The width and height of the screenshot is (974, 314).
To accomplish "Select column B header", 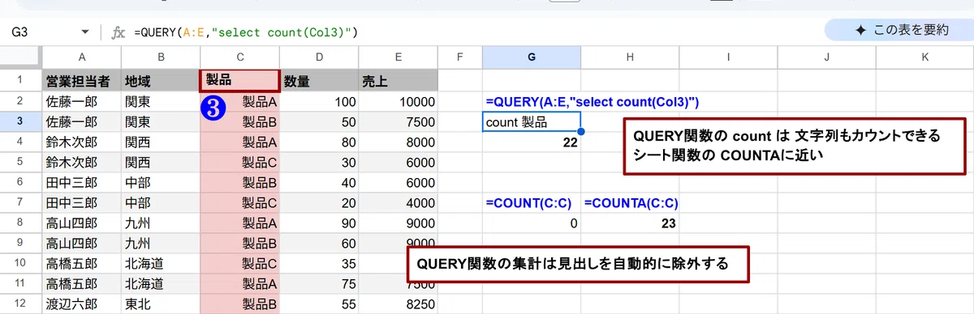I will pyautogui.click(x=161, y=57).
